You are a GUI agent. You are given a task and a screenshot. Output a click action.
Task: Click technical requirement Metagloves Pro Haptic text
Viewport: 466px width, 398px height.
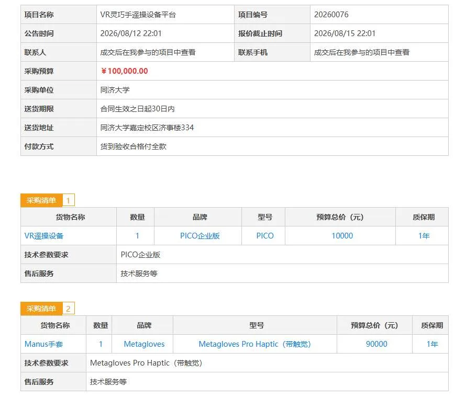coord(146,363)
